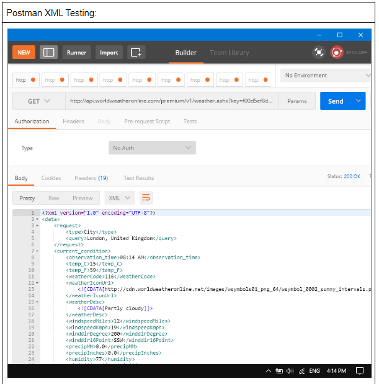Click the temp_C 15 line

pyautogui.click(x=94, y=264)
